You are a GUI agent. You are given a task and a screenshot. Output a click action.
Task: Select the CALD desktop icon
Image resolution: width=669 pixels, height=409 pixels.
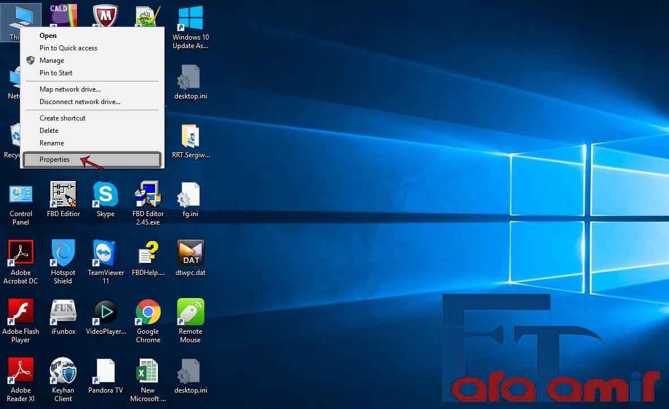(x=63, y=15)
